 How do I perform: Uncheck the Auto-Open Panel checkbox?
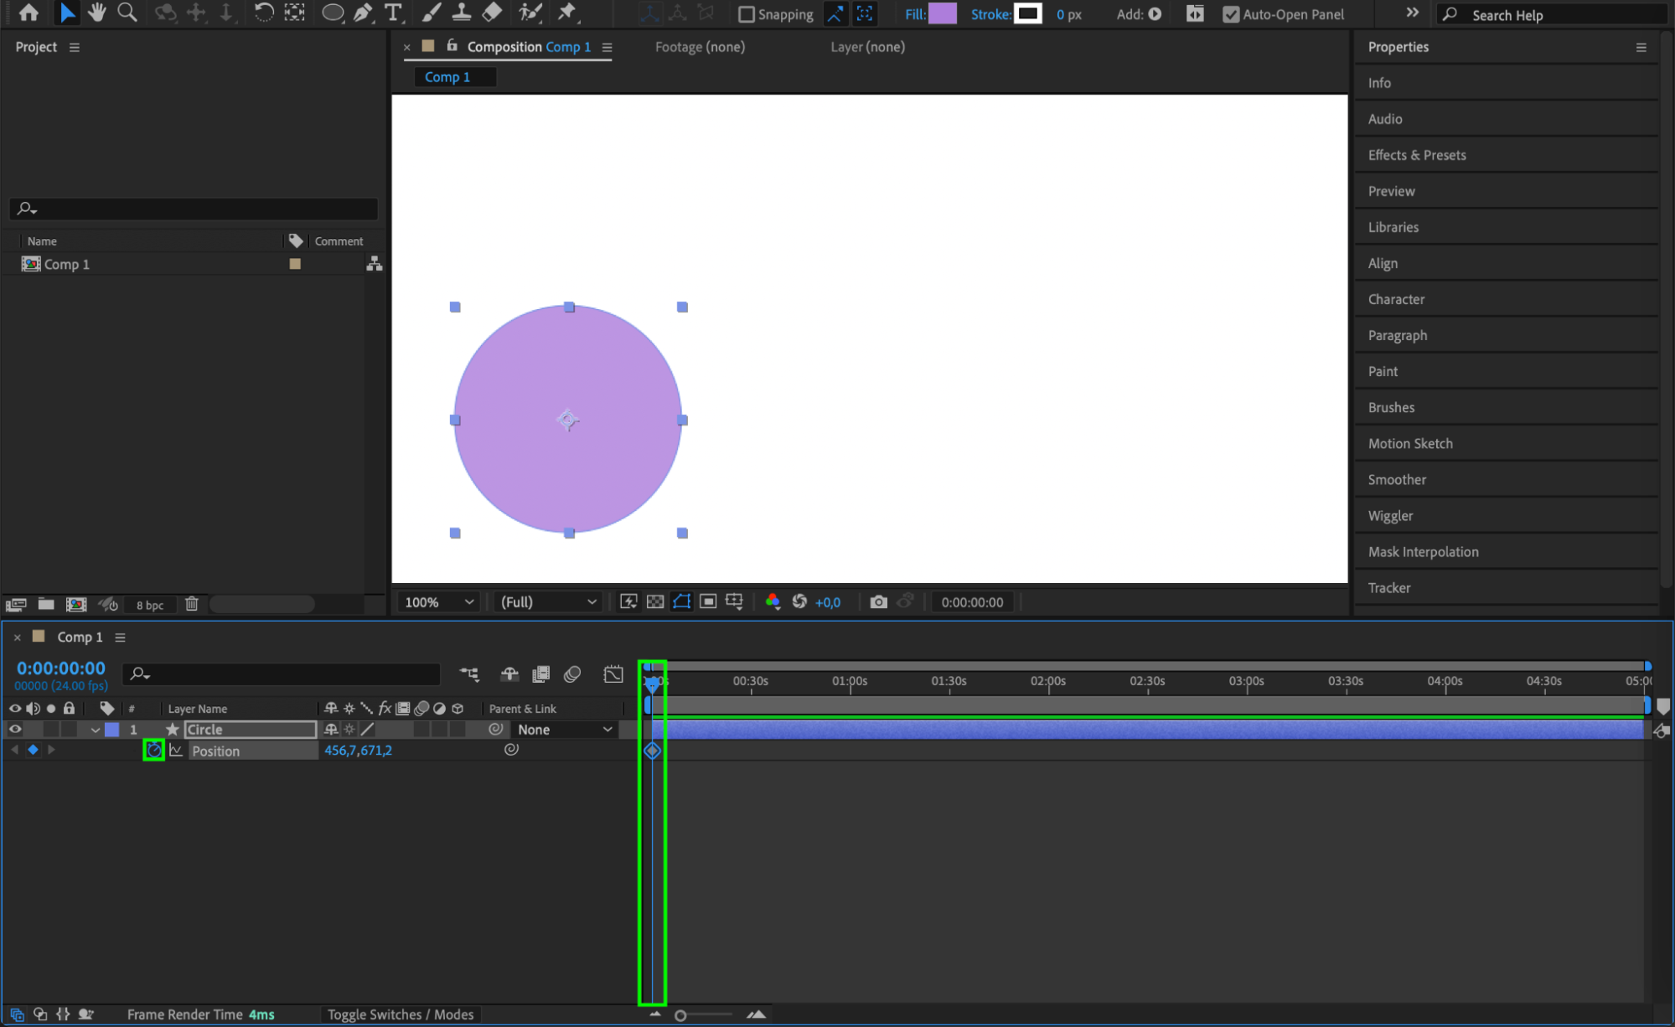pyautogui.click(x=1230, y=14)
